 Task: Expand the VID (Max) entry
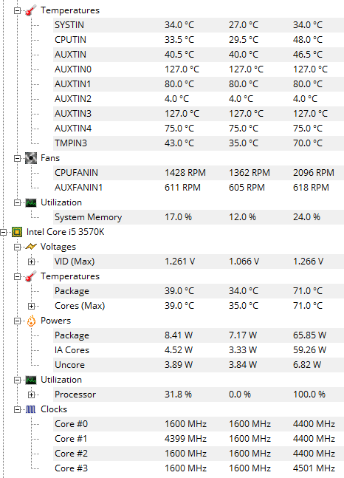tap(31, 262)
